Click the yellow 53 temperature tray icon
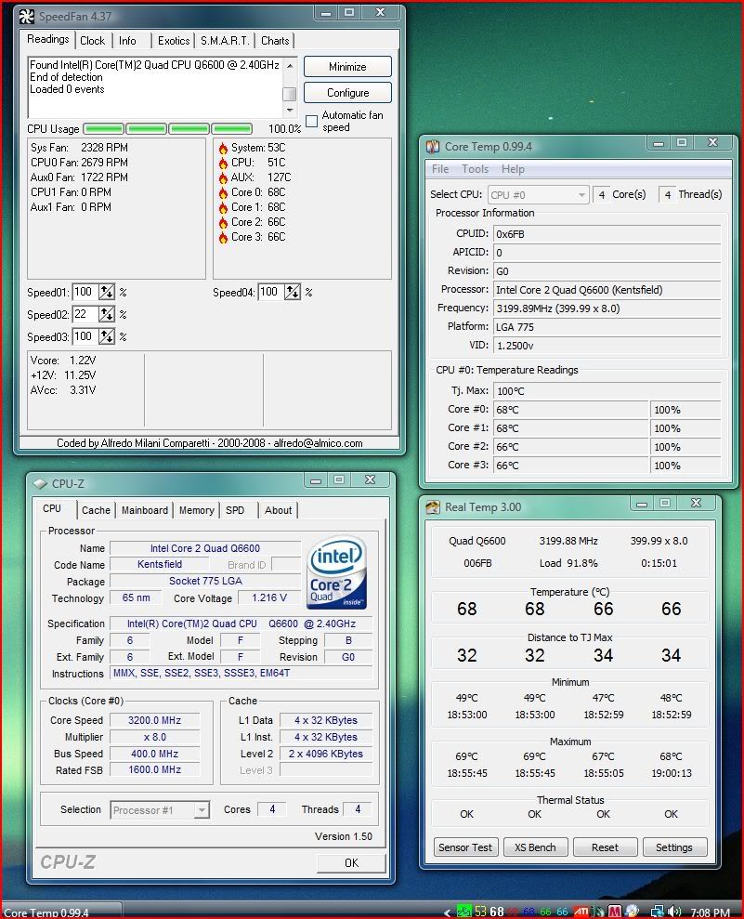Viewport: 744px width, 919px height. pyautogui.click(x=480, y=912)
